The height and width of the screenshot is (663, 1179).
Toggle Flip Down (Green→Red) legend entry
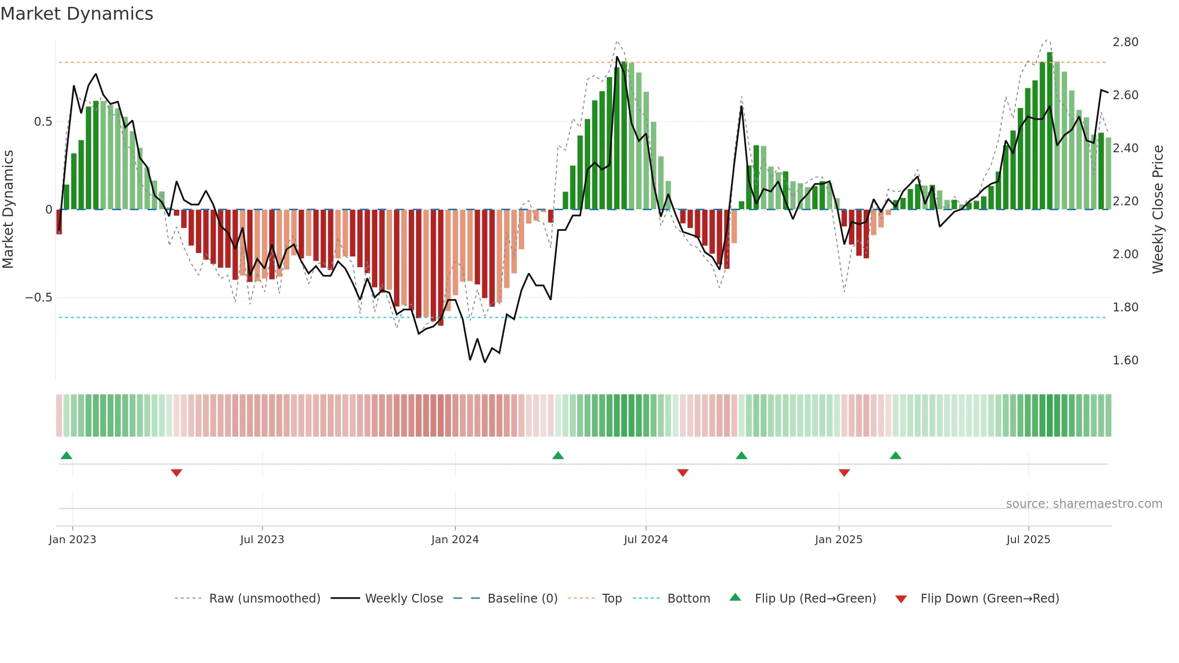(977, 598)
